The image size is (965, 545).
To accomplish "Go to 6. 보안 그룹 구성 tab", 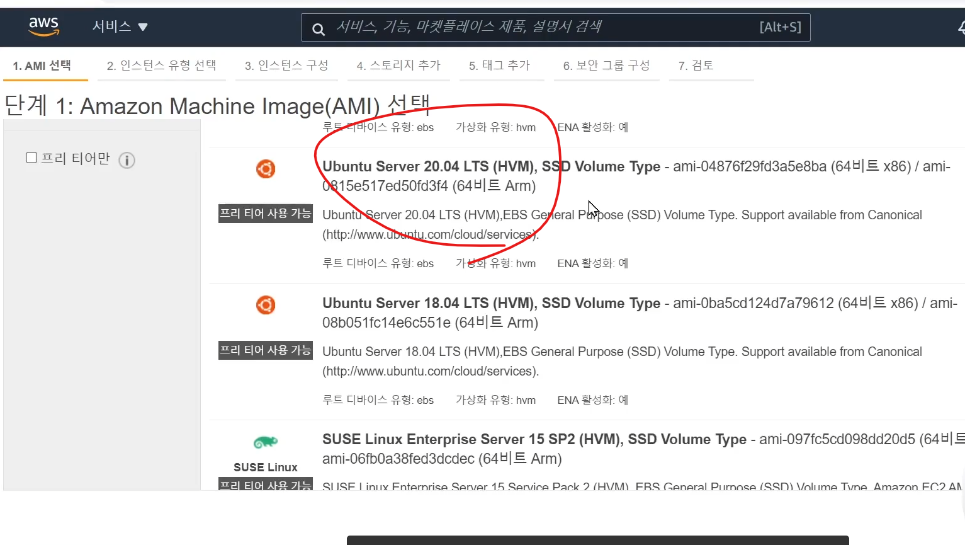I will [606, 66].
